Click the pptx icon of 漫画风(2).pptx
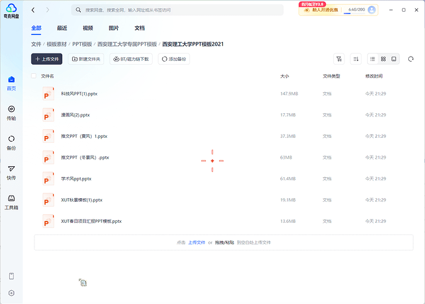Viewport: 425px width, 304px height. pos(48,115)
